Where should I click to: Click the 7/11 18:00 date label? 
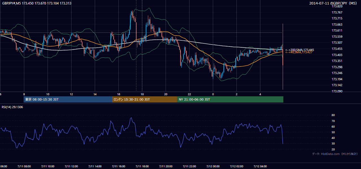pos(142,166)
